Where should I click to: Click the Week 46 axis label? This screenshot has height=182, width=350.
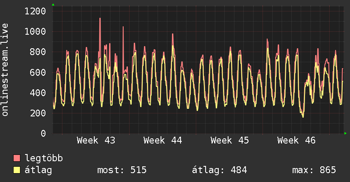coord(296,141)
